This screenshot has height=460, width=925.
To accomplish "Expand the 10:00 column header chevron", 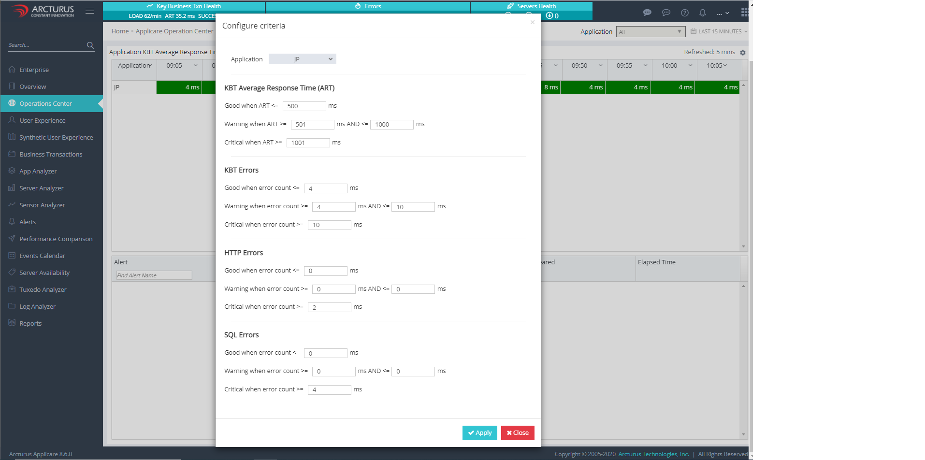I will 690,66.
